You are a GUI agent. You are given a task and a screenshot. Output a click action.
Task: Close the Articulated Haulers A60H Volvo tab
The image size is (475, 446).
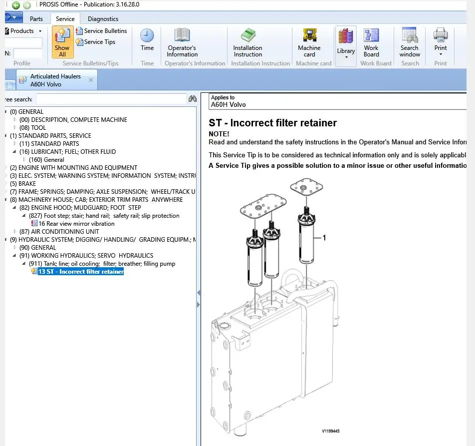pos(91,80)
